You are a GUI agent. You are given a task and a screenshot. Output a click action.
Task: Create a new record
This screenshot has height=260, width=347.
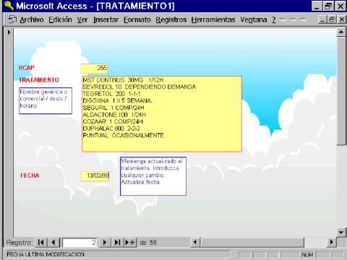coord(130,242)
